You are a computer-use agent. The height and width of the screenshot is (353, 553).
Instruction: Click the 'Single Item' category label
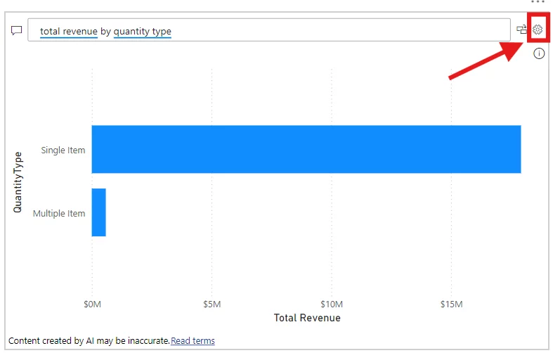coord(63,150)
